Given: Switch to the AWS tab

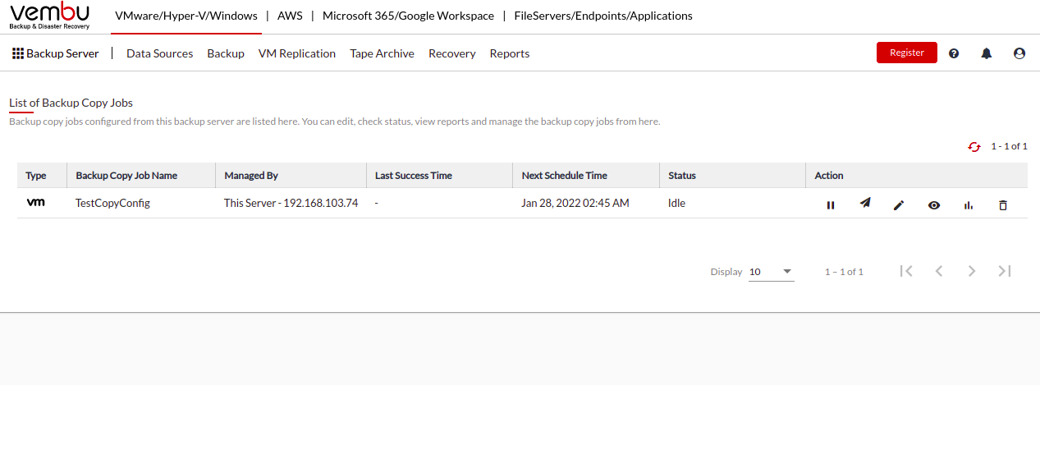Looking at the screenshot, I should [x=290, y=16].
